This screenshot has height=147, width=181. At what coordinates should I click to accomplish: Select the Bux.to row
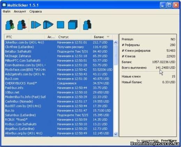click(x=59, y=110)
